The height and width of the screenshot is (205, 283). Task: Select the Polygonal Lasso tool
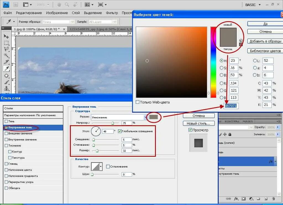(6, 49)
